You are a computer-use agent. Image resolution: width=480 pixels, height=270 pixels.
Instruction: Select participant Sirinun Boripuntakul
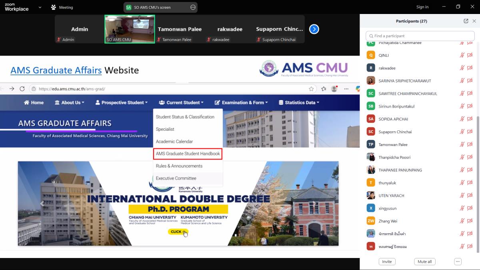pos(420,106)
